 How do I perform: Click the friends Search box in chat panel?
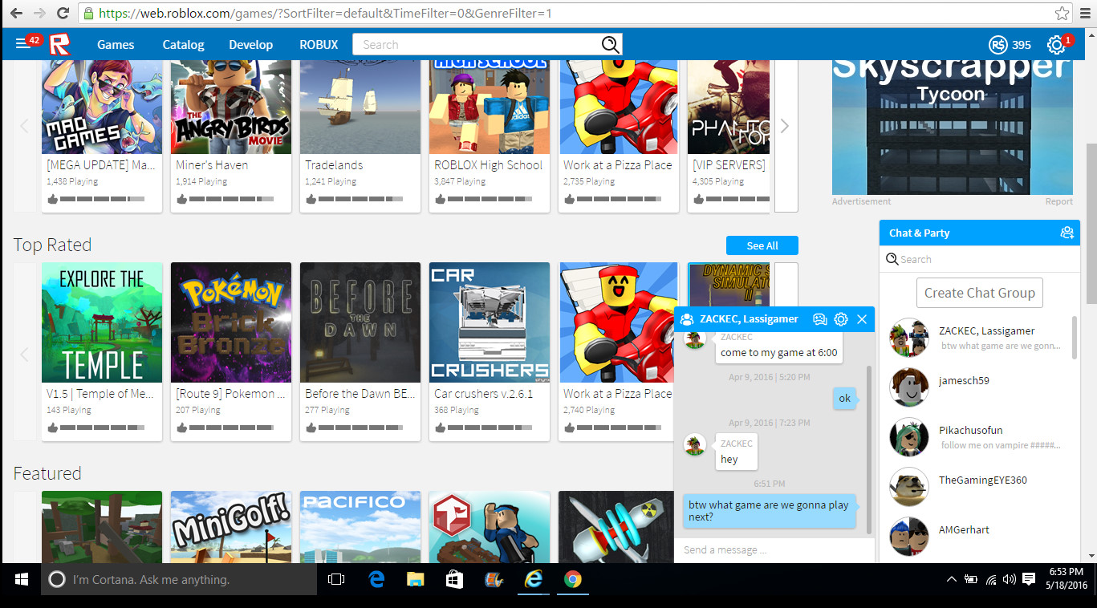(979, 259)
